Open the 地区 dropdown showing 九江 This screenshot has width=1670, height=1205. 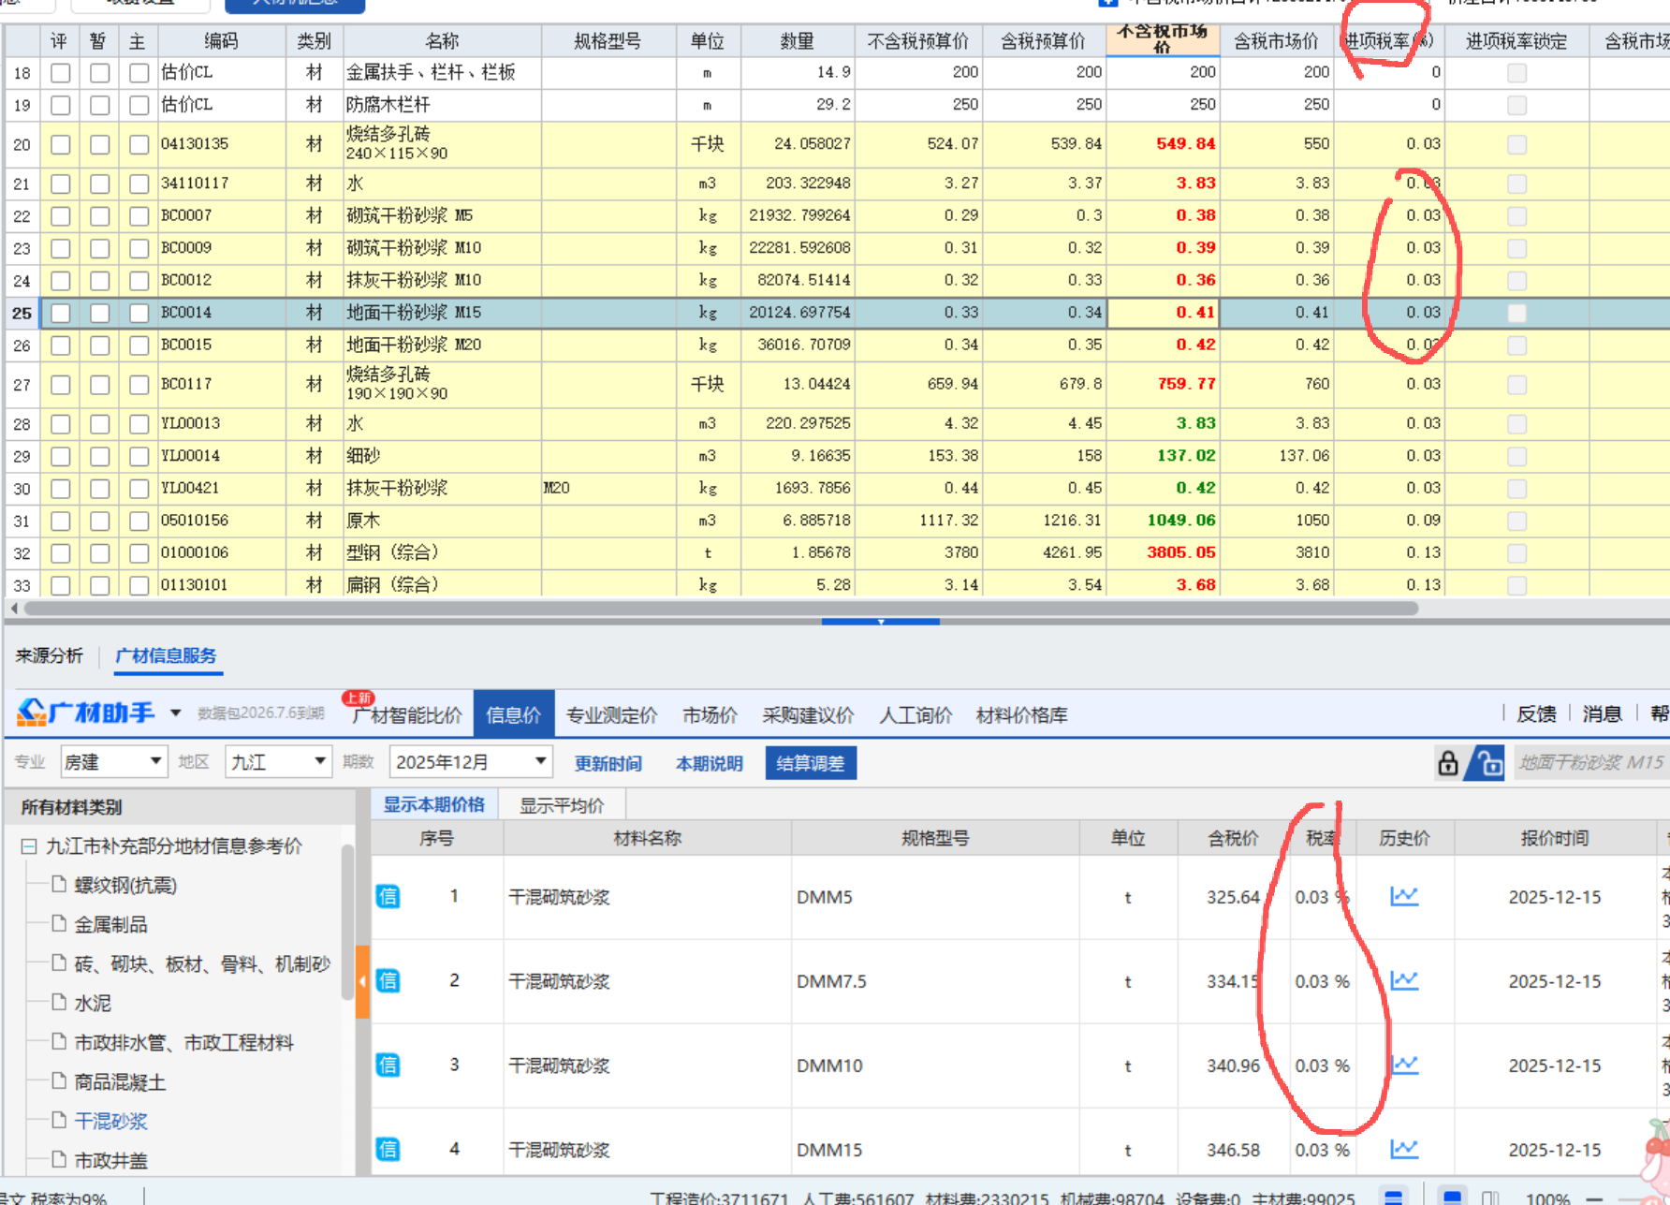click(279, 762)
